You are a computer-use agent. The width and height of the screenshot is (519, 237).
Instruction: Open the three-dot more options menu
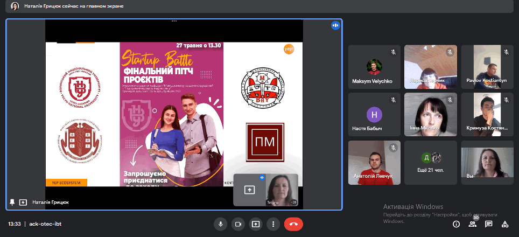[x=273, y=224]
